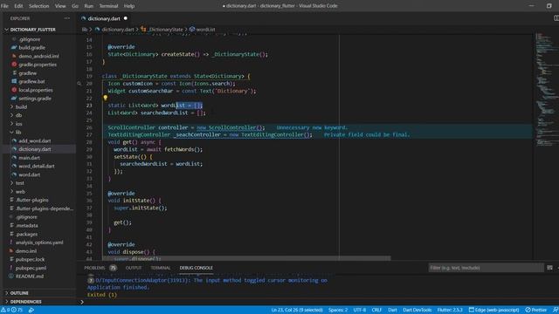Open .metadata file
This screenshot has width=559, height=314.
(27, 226)
